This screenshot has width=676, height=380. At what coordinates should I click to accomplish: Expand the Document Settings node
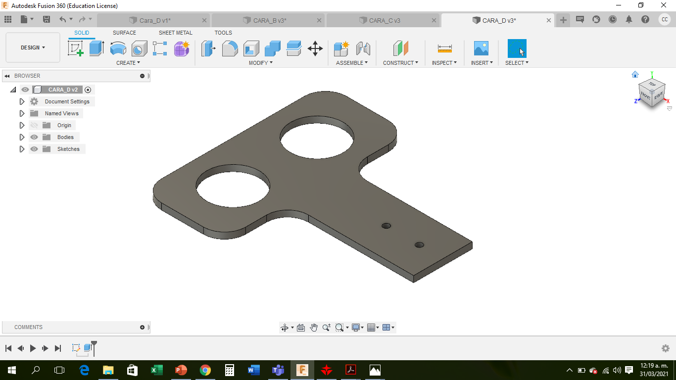pos(22,101)
